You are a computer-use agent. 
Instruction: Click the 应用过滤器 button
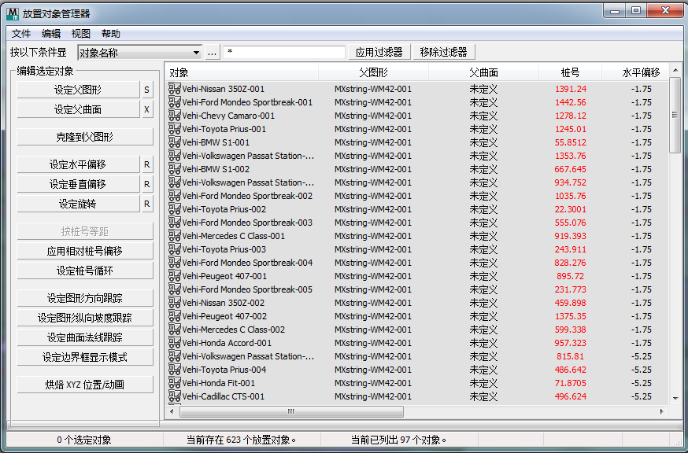tap(379, 52)
